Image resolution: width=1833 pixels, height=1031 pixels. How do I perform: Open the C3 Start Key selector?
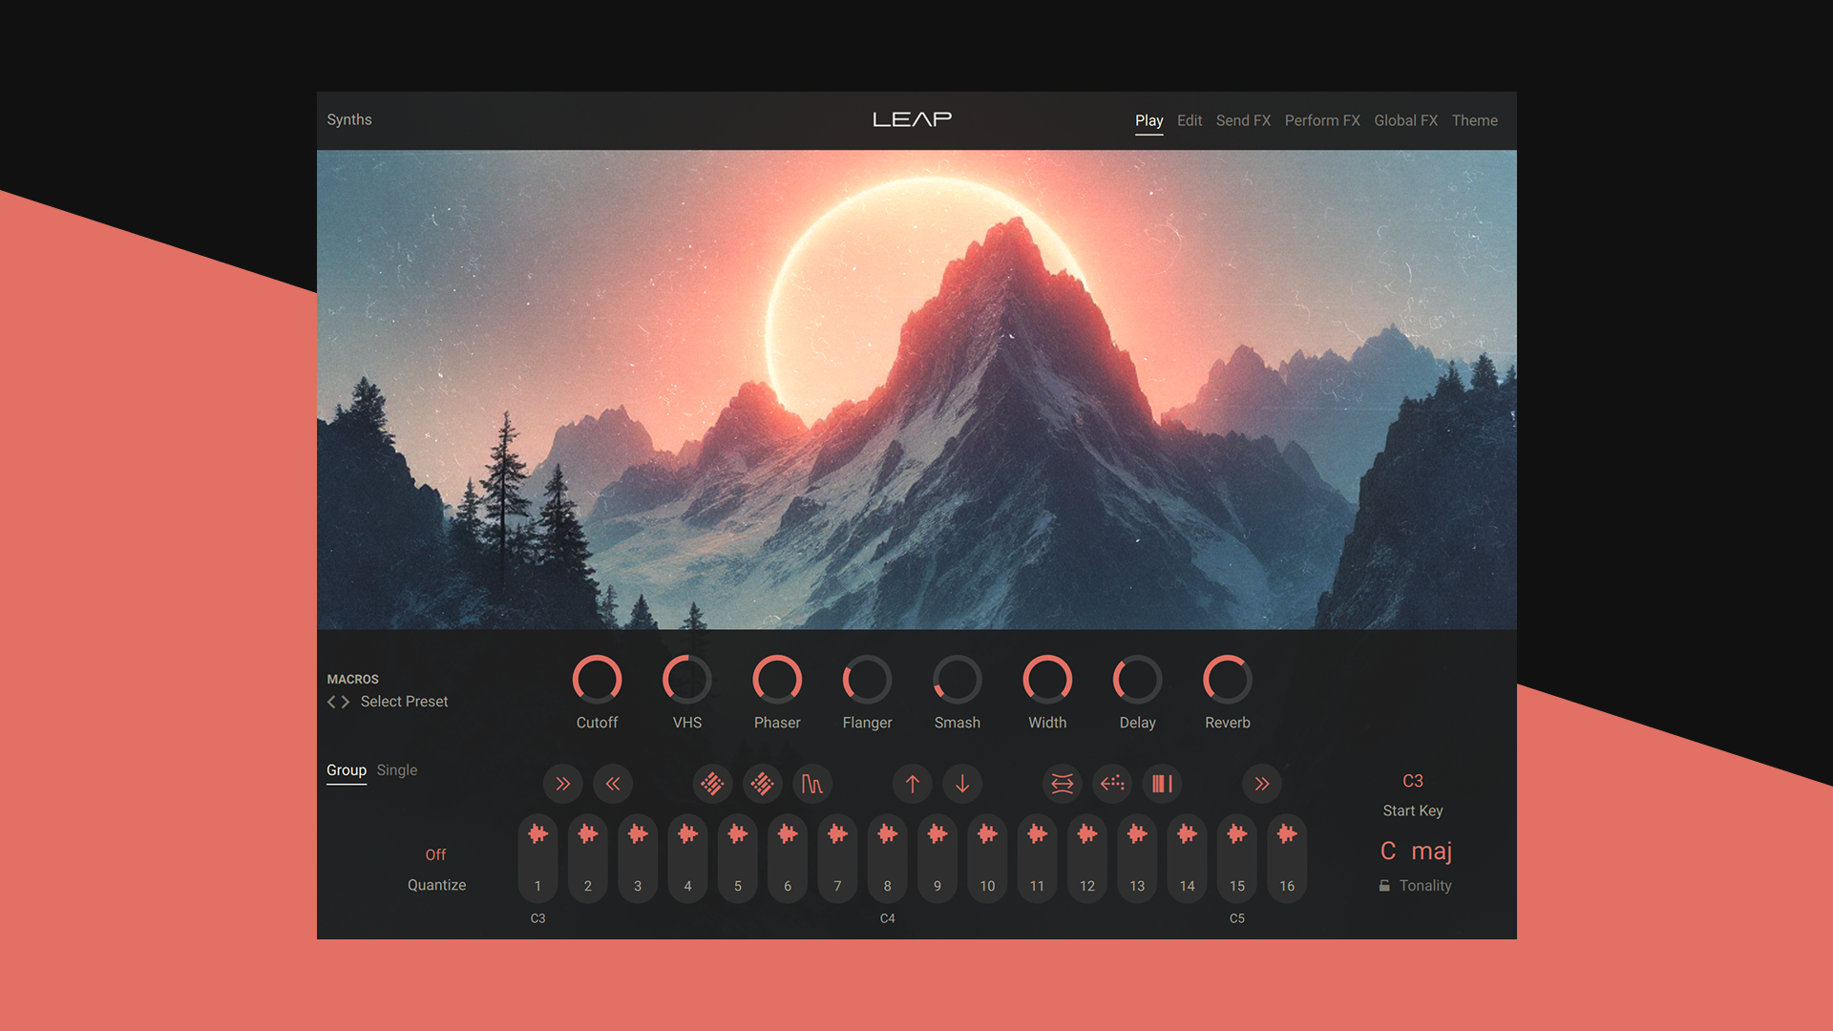(x=1412, y=781)
